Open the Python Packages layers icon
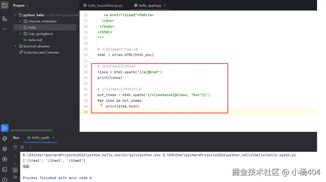 point(4,149)
